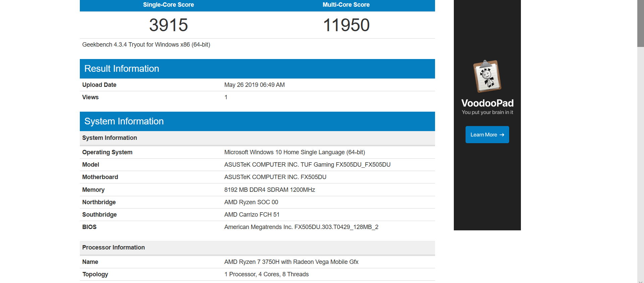
Task: Click the vertical scrollbar thumb
Action: 641,23
